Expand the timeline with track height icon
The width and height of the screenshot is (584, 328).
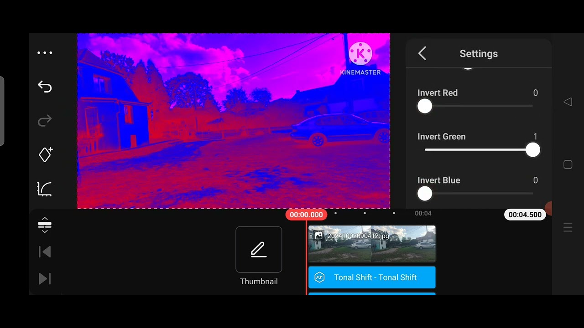[x=45, y=225]
